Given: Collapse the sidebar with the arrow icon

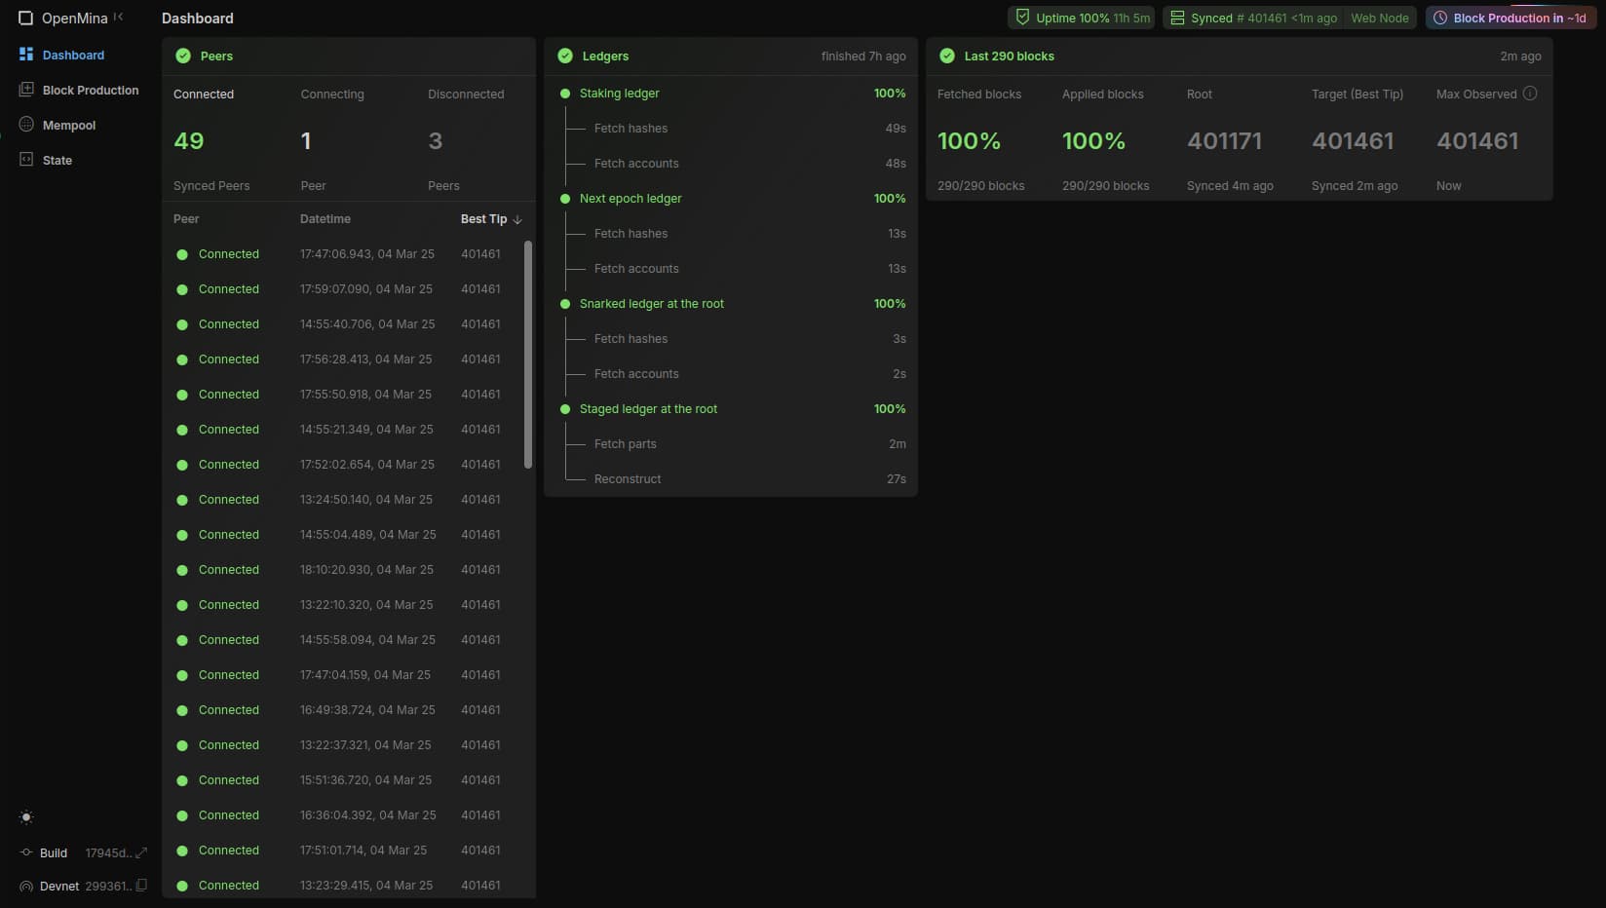Looking at the screenshot, I should point(119,17).
